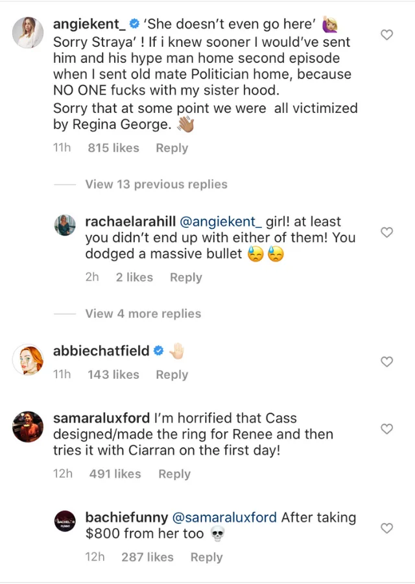Viewport: 415px width, 584px height.
Task: Click angiekent_'s blue verified badge
Action: [x=134, y=25]
